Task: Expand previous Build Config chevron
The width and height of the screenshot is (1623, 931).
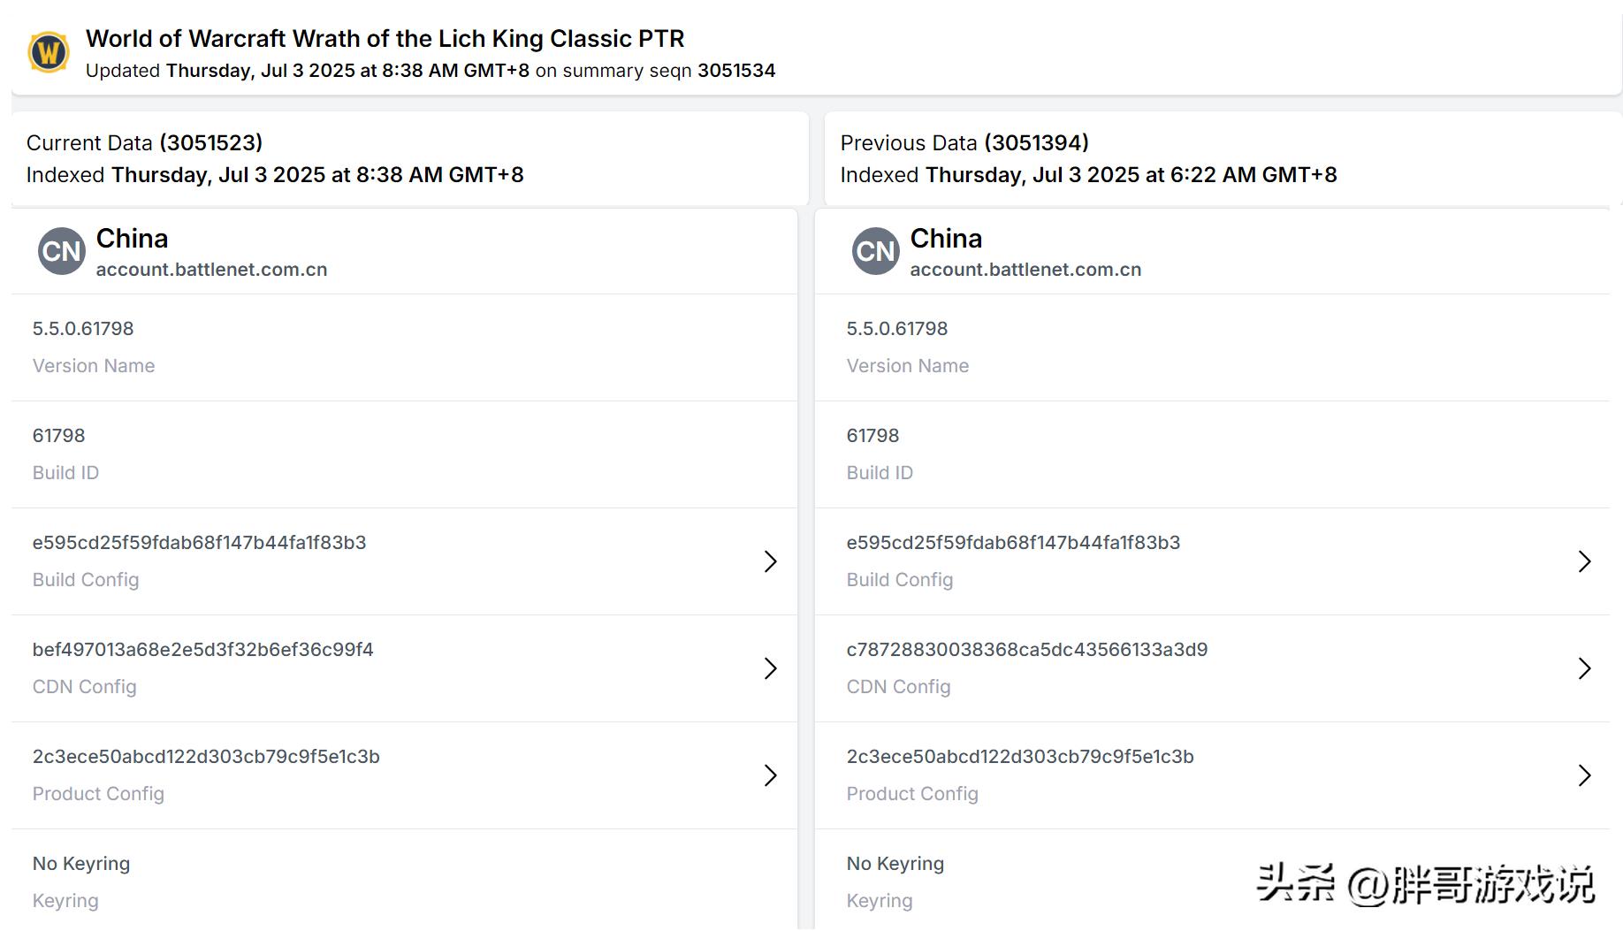Action: (1584, 561)
